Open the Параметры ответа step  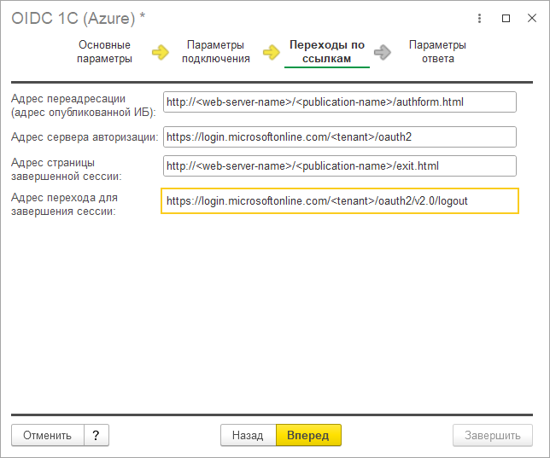pyautogui.click(x=437, y=52)
